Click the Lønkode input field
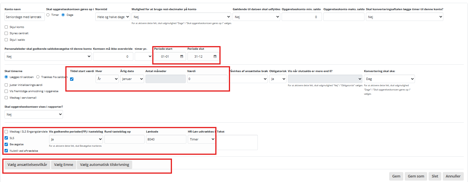The height and width of the screenshot is (182, 468). pos(166,139)
